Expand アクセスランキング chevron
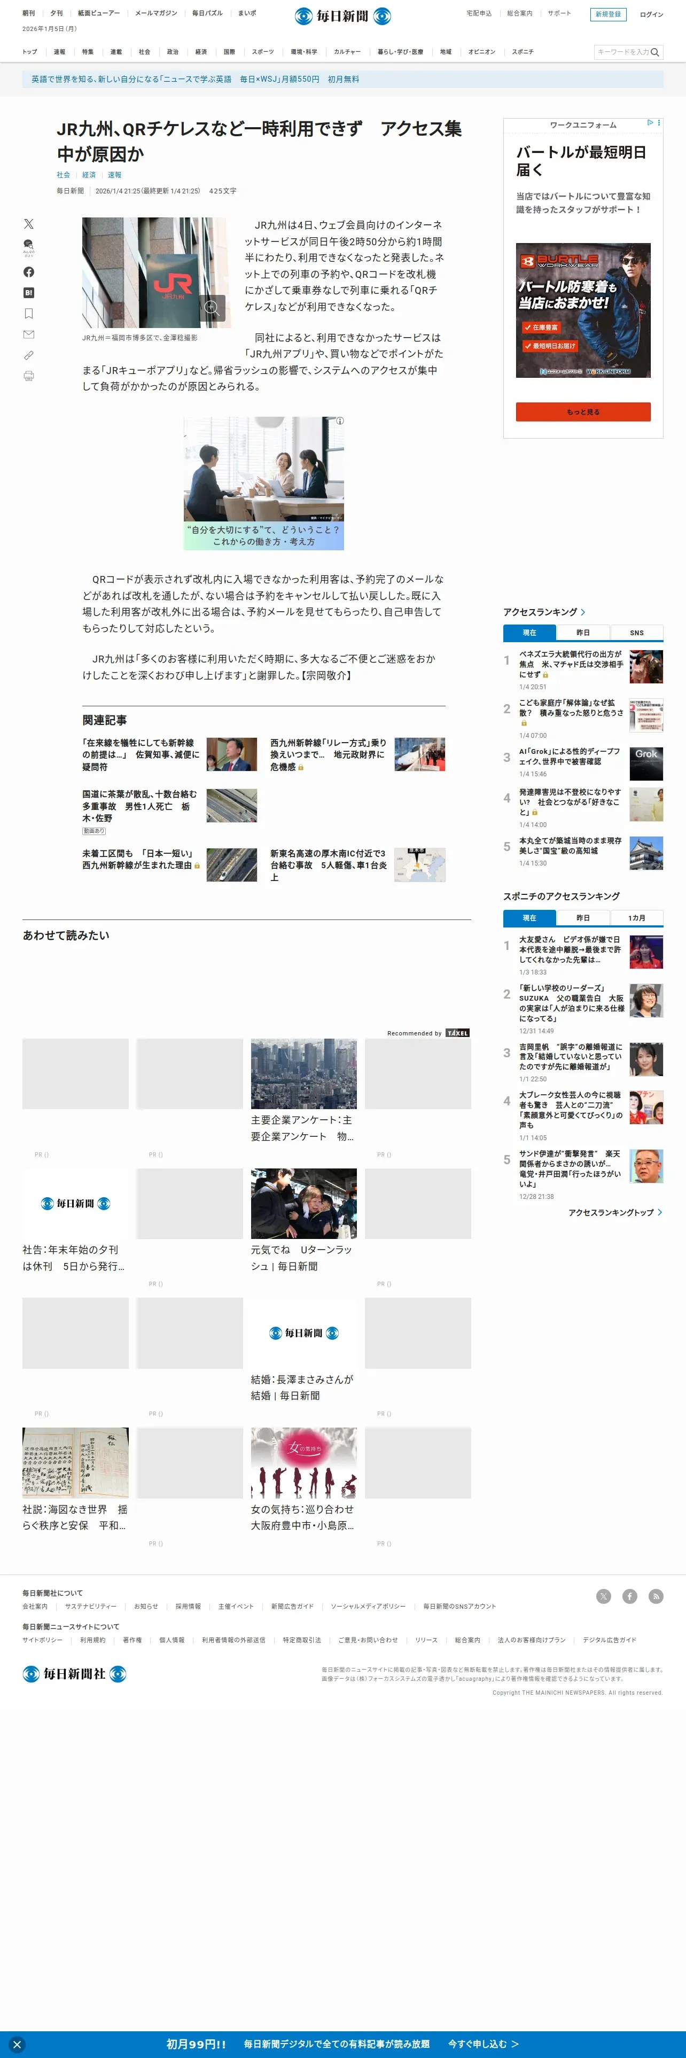The height and width of the screenshot is (2058, 686). click(583, 612)
